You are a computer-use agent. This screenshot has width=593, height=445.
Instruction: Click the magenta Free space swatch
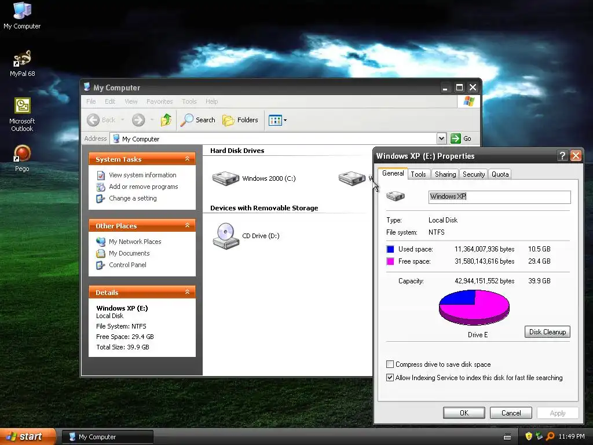coord(390,261)
